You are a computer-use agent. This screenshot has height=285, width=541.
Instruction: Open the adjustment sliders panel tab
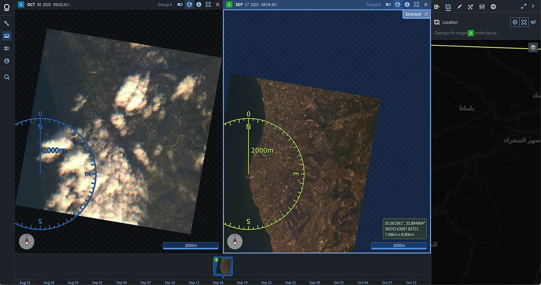tap(482, 7)
